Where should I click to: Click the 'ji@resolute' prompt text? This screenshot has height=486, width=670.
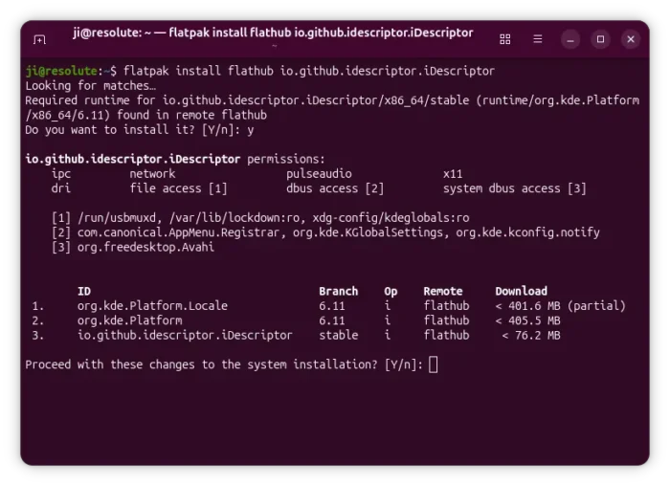[61, 71]
